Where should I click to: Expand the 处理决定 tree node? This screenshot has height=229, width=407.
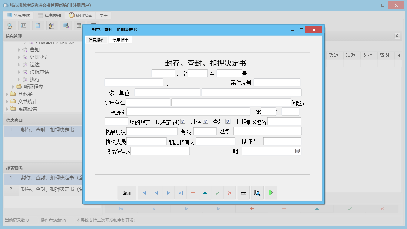pos(19,57)
